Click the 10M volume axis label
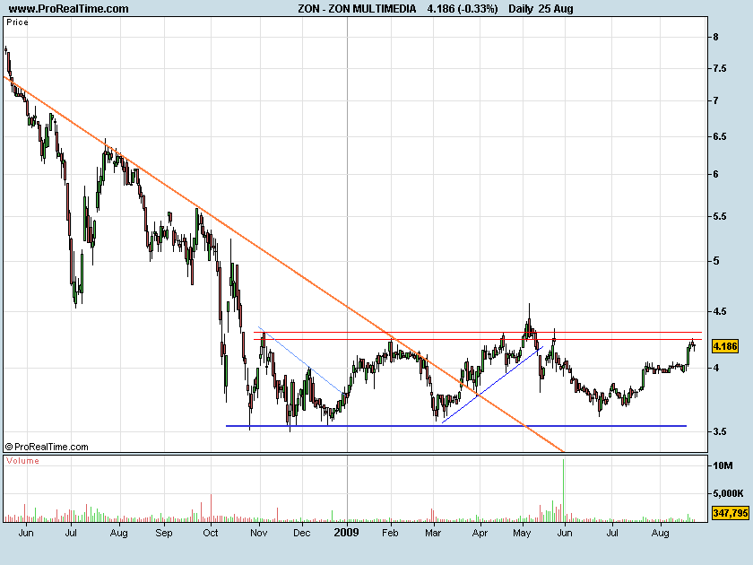Image resolution: width=753 pixels, height=565 pixels. [723, 465]
